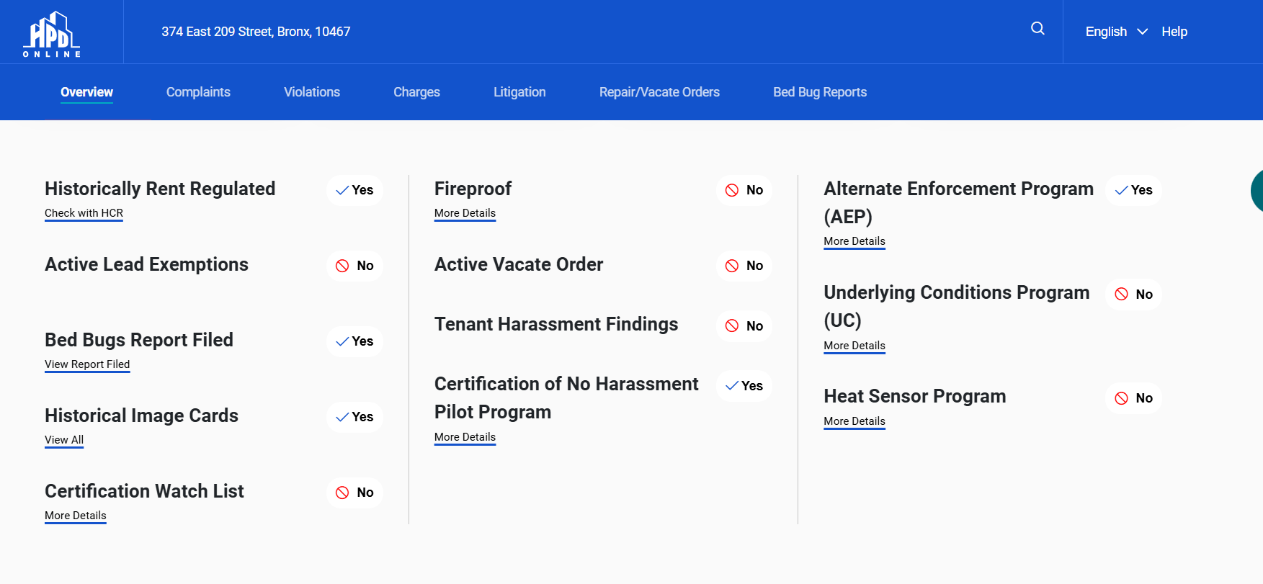1263x584 pixels.
Task: Click No badge for Active Vacate Order
Action: point(744,266)
